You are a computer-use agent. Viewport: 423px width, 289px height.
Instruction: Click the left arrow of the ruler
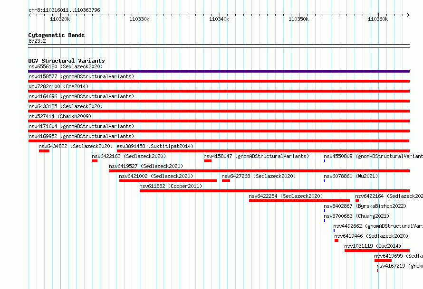(29, 15)
